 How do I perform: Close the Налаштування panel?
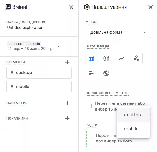pyautogui.click(x=151, y=7)
